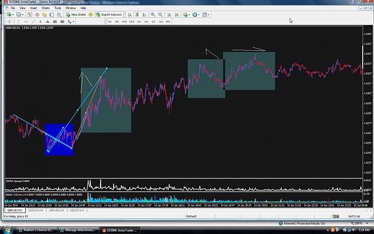Viewport: 374px width, 234px height.
Task: Open the File menu
Action: pos(13,8)
